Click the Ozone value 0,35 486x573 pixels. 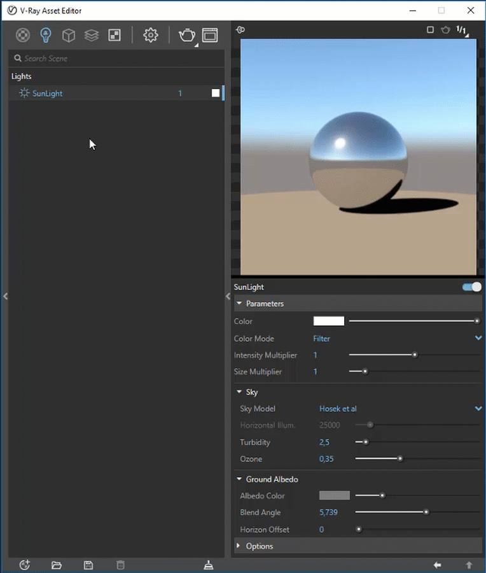point(326,459)
